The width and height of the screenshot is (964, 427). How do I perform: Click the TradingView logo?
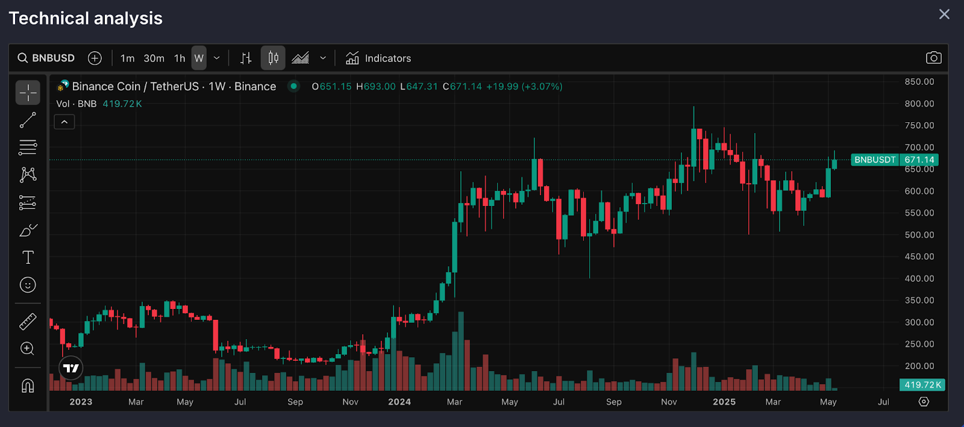click(71, 368)
